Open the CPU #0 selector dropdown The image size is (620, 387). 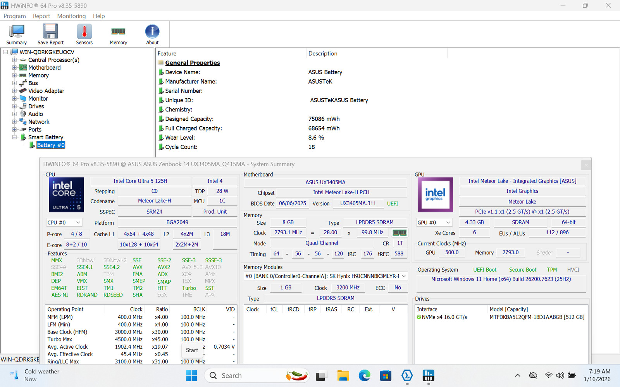pyautogui.click(x=64, y=223)
